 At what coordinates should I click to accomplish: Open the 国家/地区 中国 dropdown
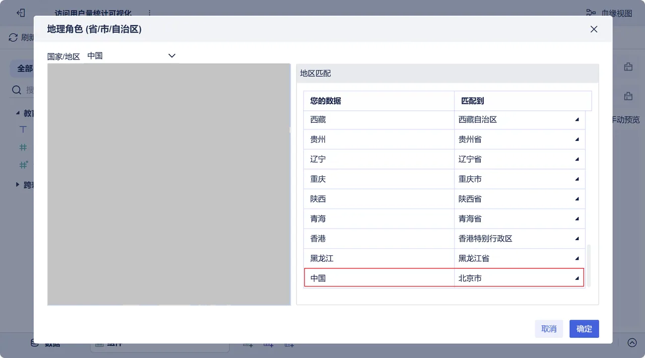132,56
